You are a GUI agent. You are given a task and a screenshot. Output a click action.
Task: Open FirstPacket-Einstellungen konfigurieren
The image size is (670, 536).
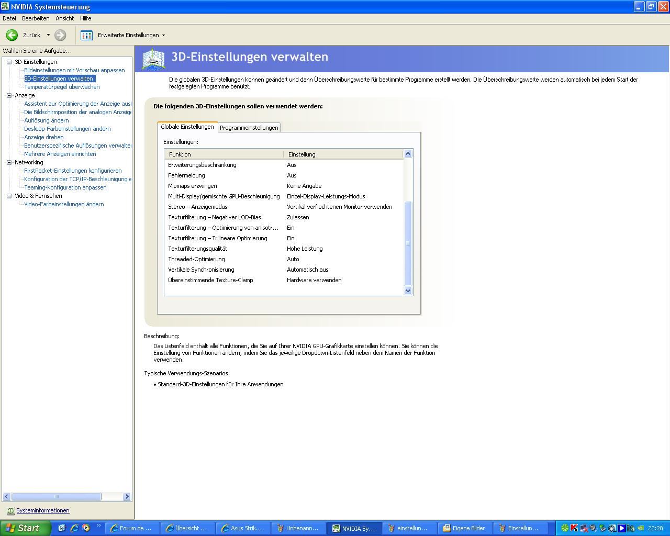[x=73, y=171]
